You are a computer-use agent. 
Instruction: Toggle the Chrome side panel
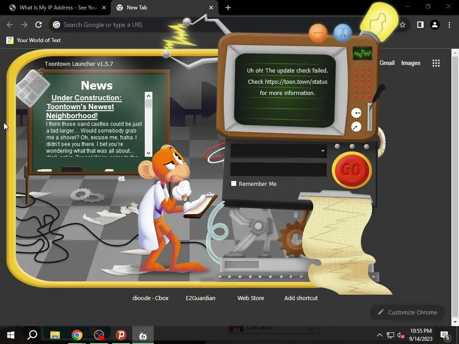pos(420,25)
